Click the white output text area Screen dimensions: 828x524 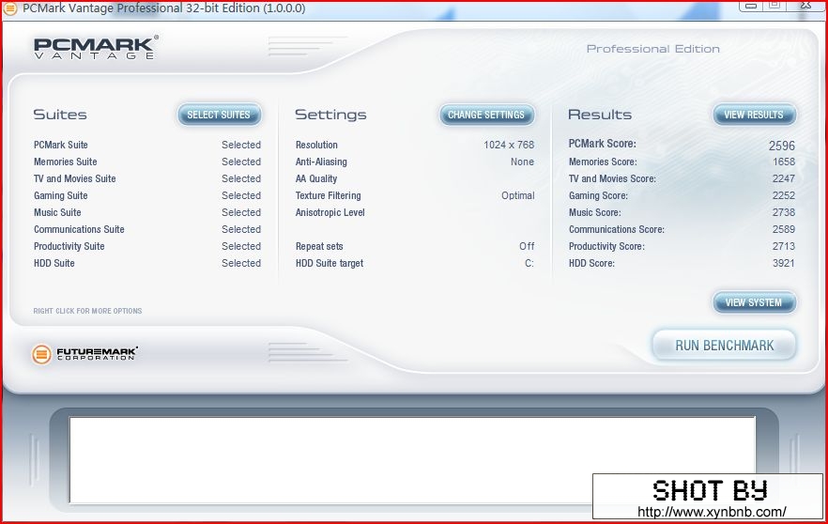pos(412,459)
